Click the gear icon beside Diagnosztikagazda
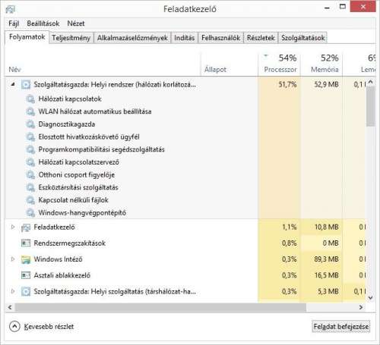This screenshot has height=345, width=380. click(x=30, y=124)
